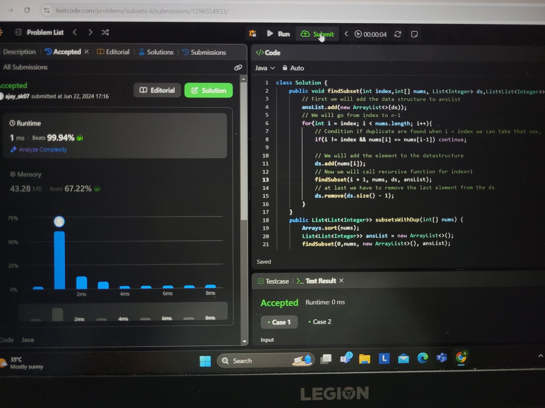The width and height of the screenshot is (545, 408).
Task: Click the runtime distribution range slider strip
Action: 123,311
